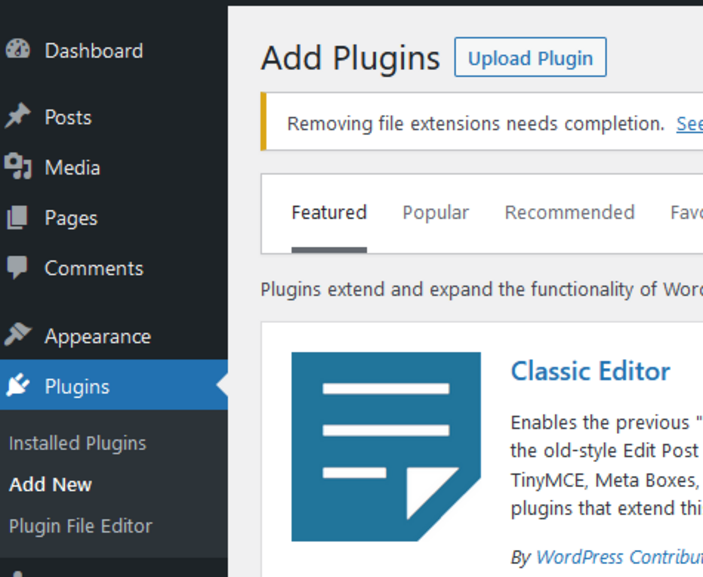
Task: Click the Pages stacked-sheets icon
Action: coord(17,217)
